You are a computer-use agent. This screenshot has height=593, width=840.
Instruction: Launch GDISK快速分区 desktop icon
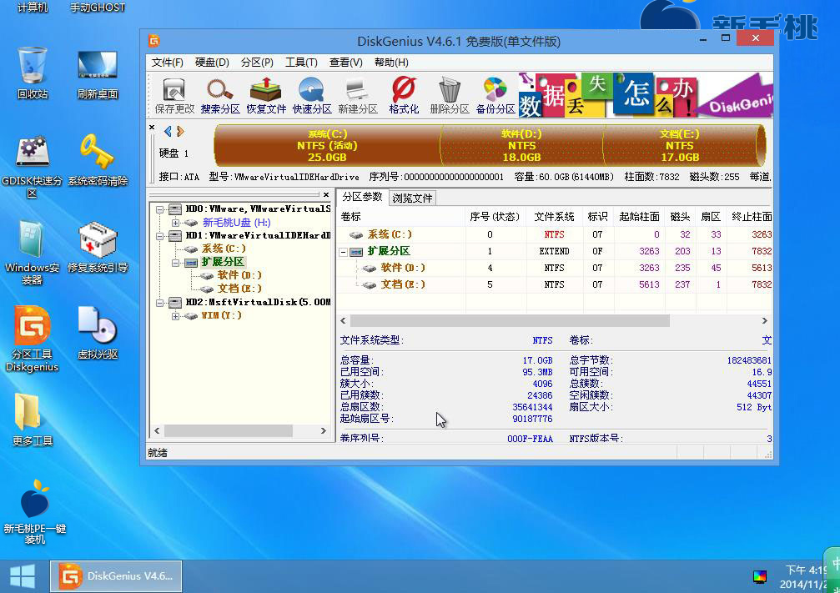(33, 166)
